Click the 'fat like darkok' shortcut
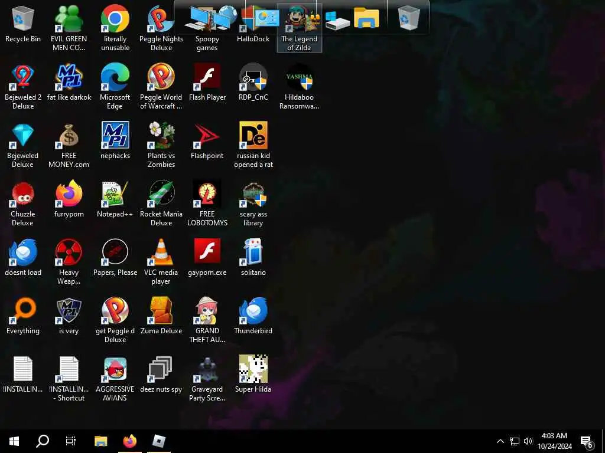Screen dimensions: 605x453 [x=69, y=83]
